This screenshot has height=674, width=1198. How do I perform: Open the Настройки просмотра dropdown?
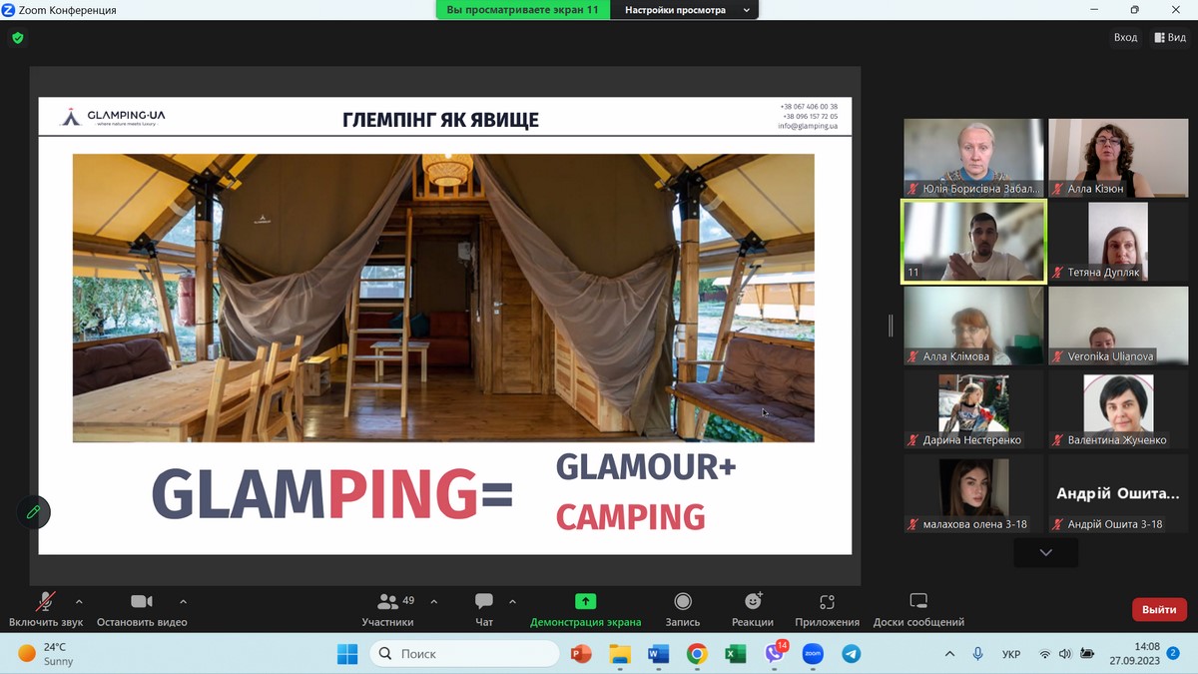pyautogui.click(x=688, y=10)
